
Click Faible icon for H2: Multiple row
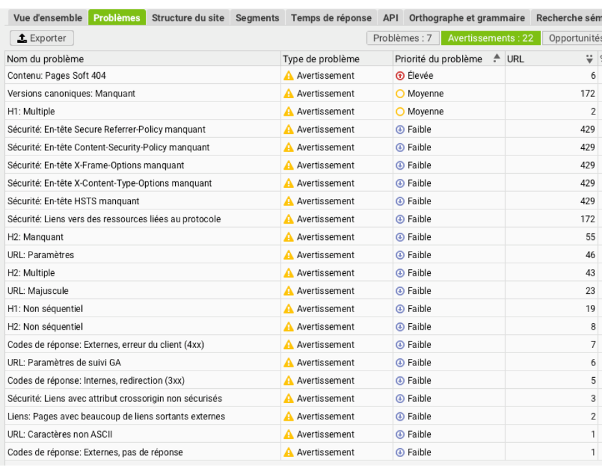(x=400, y=273)
